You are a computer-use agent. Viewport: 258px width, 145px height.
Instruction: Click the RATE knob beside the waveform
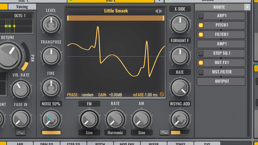point(180,88)
